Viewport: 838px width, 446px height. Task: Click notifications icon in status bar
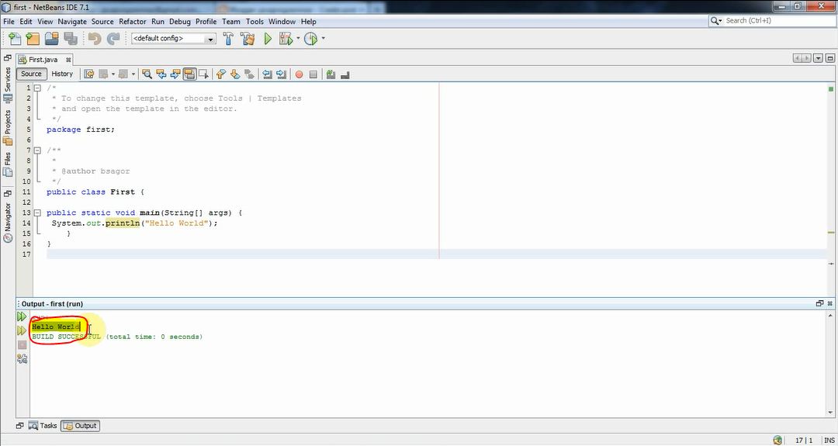point(777,440)
